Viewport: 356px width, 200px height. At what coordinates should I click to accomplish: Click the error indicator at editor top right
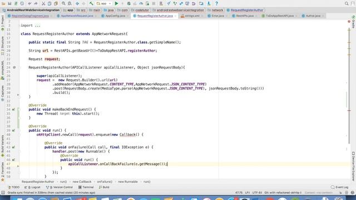pyautogui.click(x=349, y=22)
